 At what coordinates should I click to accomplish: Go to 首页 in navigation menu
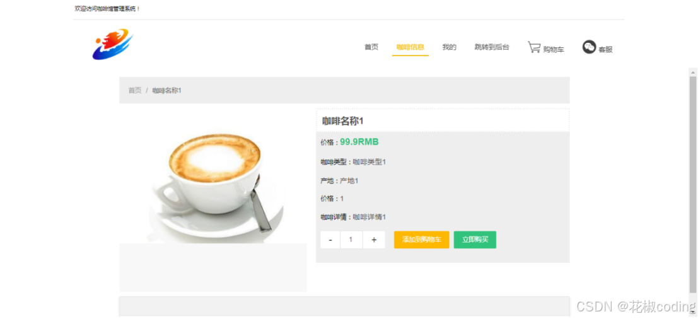coord(371,47)
